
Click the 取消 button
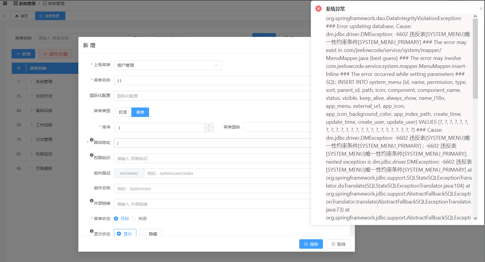click(x=338, y=244)
